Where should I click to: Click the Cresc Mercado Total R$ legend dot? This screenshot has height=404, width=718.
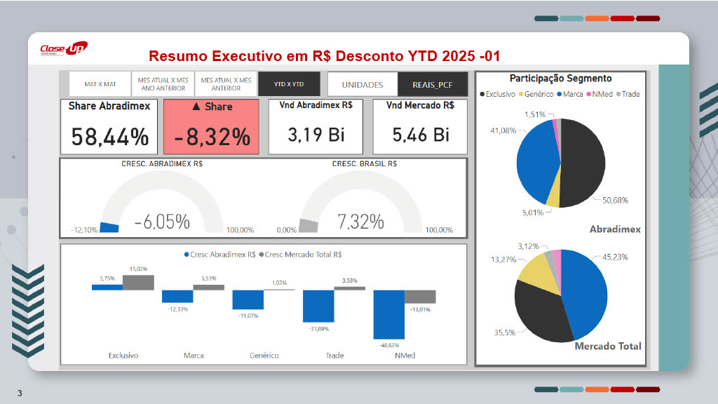coord(263,255)
